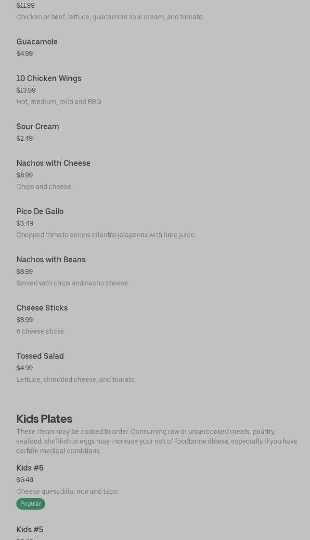Click the Guacamole $4.99 price

pyautogui.click(x=25, y=54)
